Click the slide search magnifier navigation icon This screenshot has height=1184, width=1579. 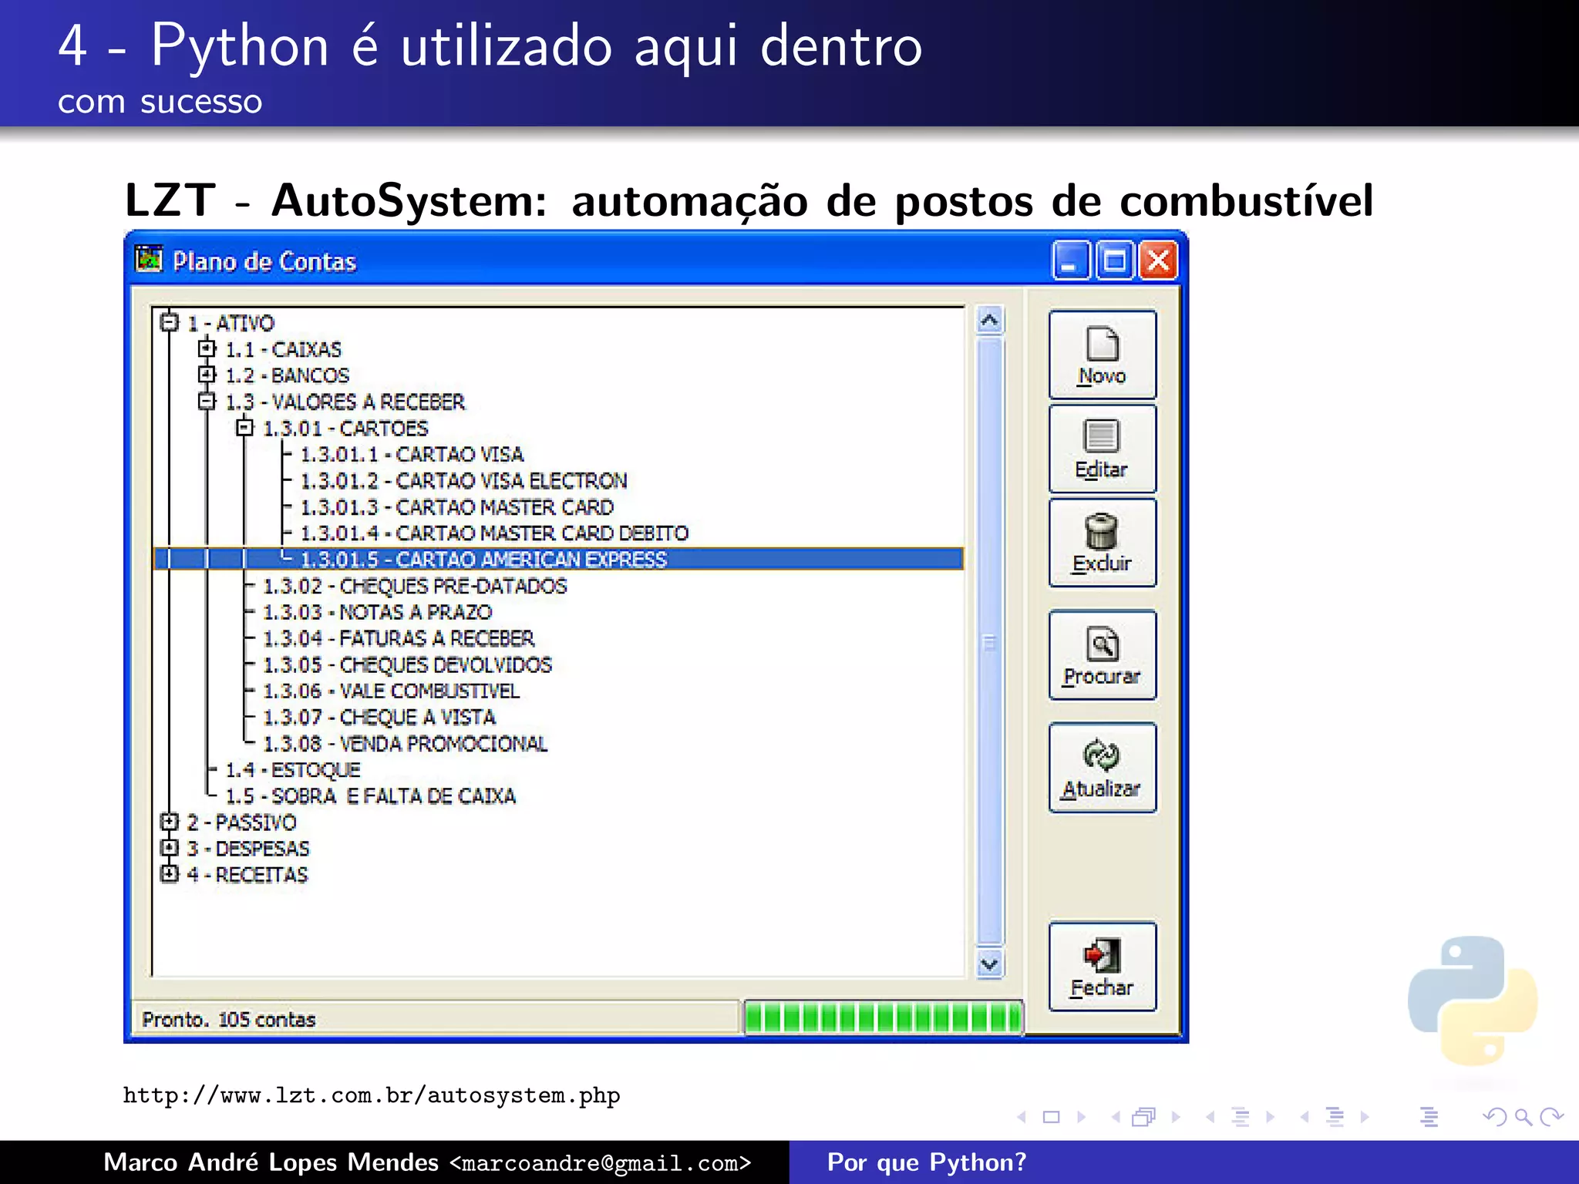point(1523,1117)
